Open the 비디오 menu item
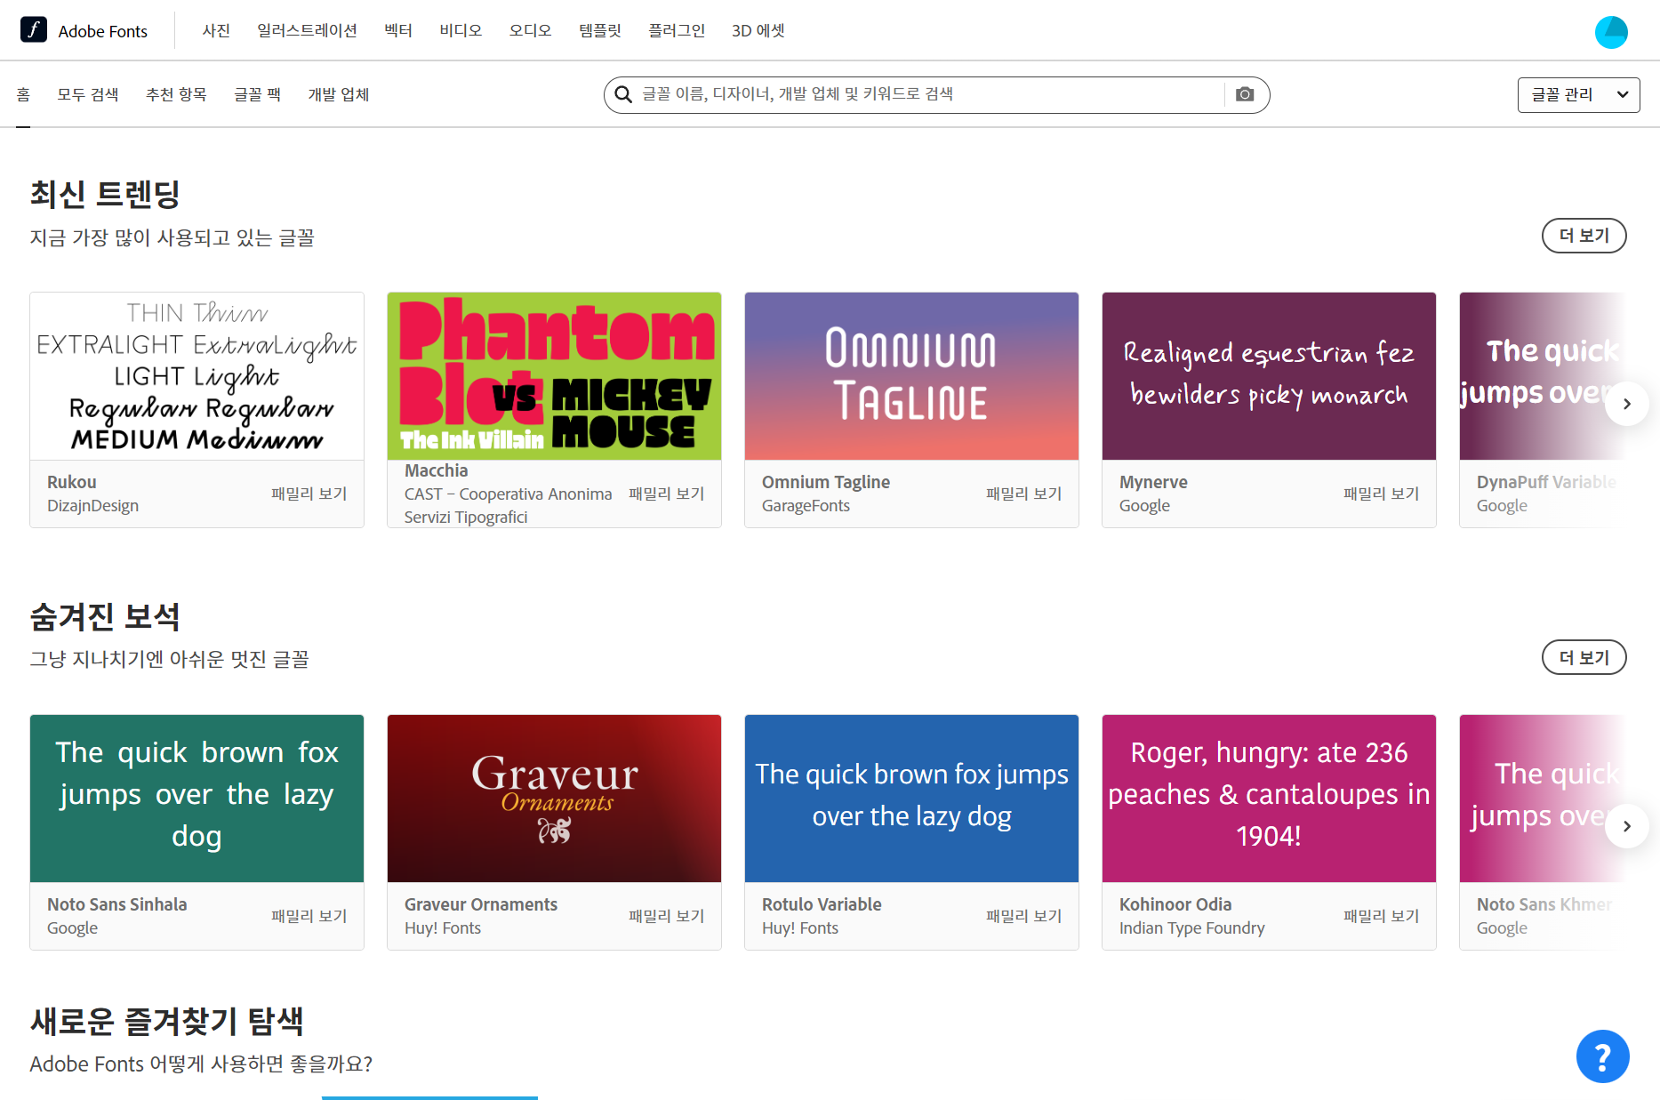The width and height of the screenshot is (1660, 1100). [x=461, y=31]
